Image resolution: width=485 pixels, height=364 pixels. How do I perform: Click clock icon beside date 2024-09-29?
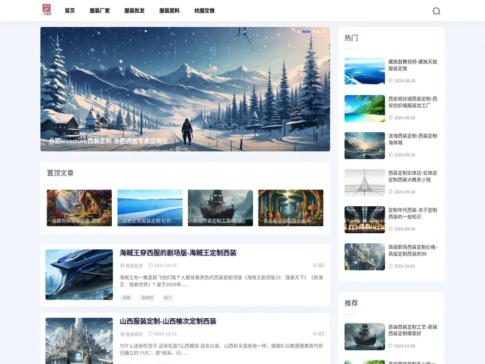click(390, 155)
